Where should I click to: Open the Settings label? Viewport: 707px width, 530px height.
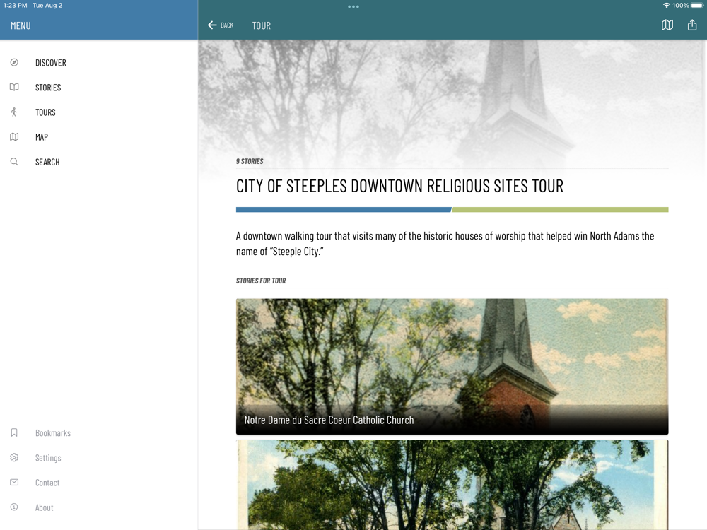tap(48, 458)
